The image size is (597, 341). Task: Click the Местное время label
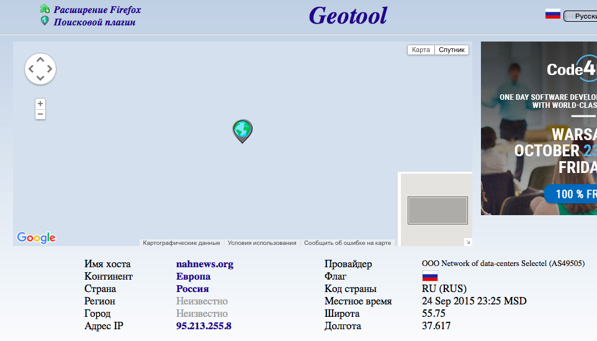pyautogui.click(x=358, y=301)
